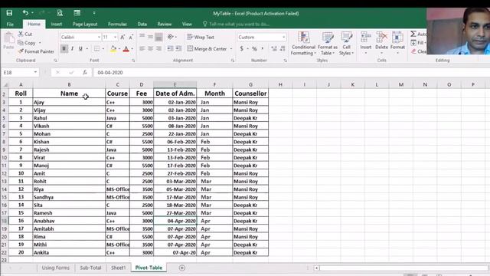Select the Counsellor header cell
Screen dimensions: 490x276
pos(250,94)
